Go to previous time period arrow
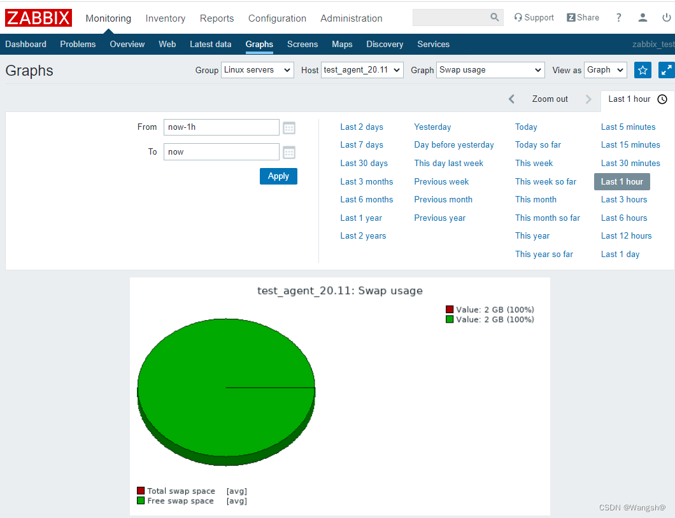 511,99
